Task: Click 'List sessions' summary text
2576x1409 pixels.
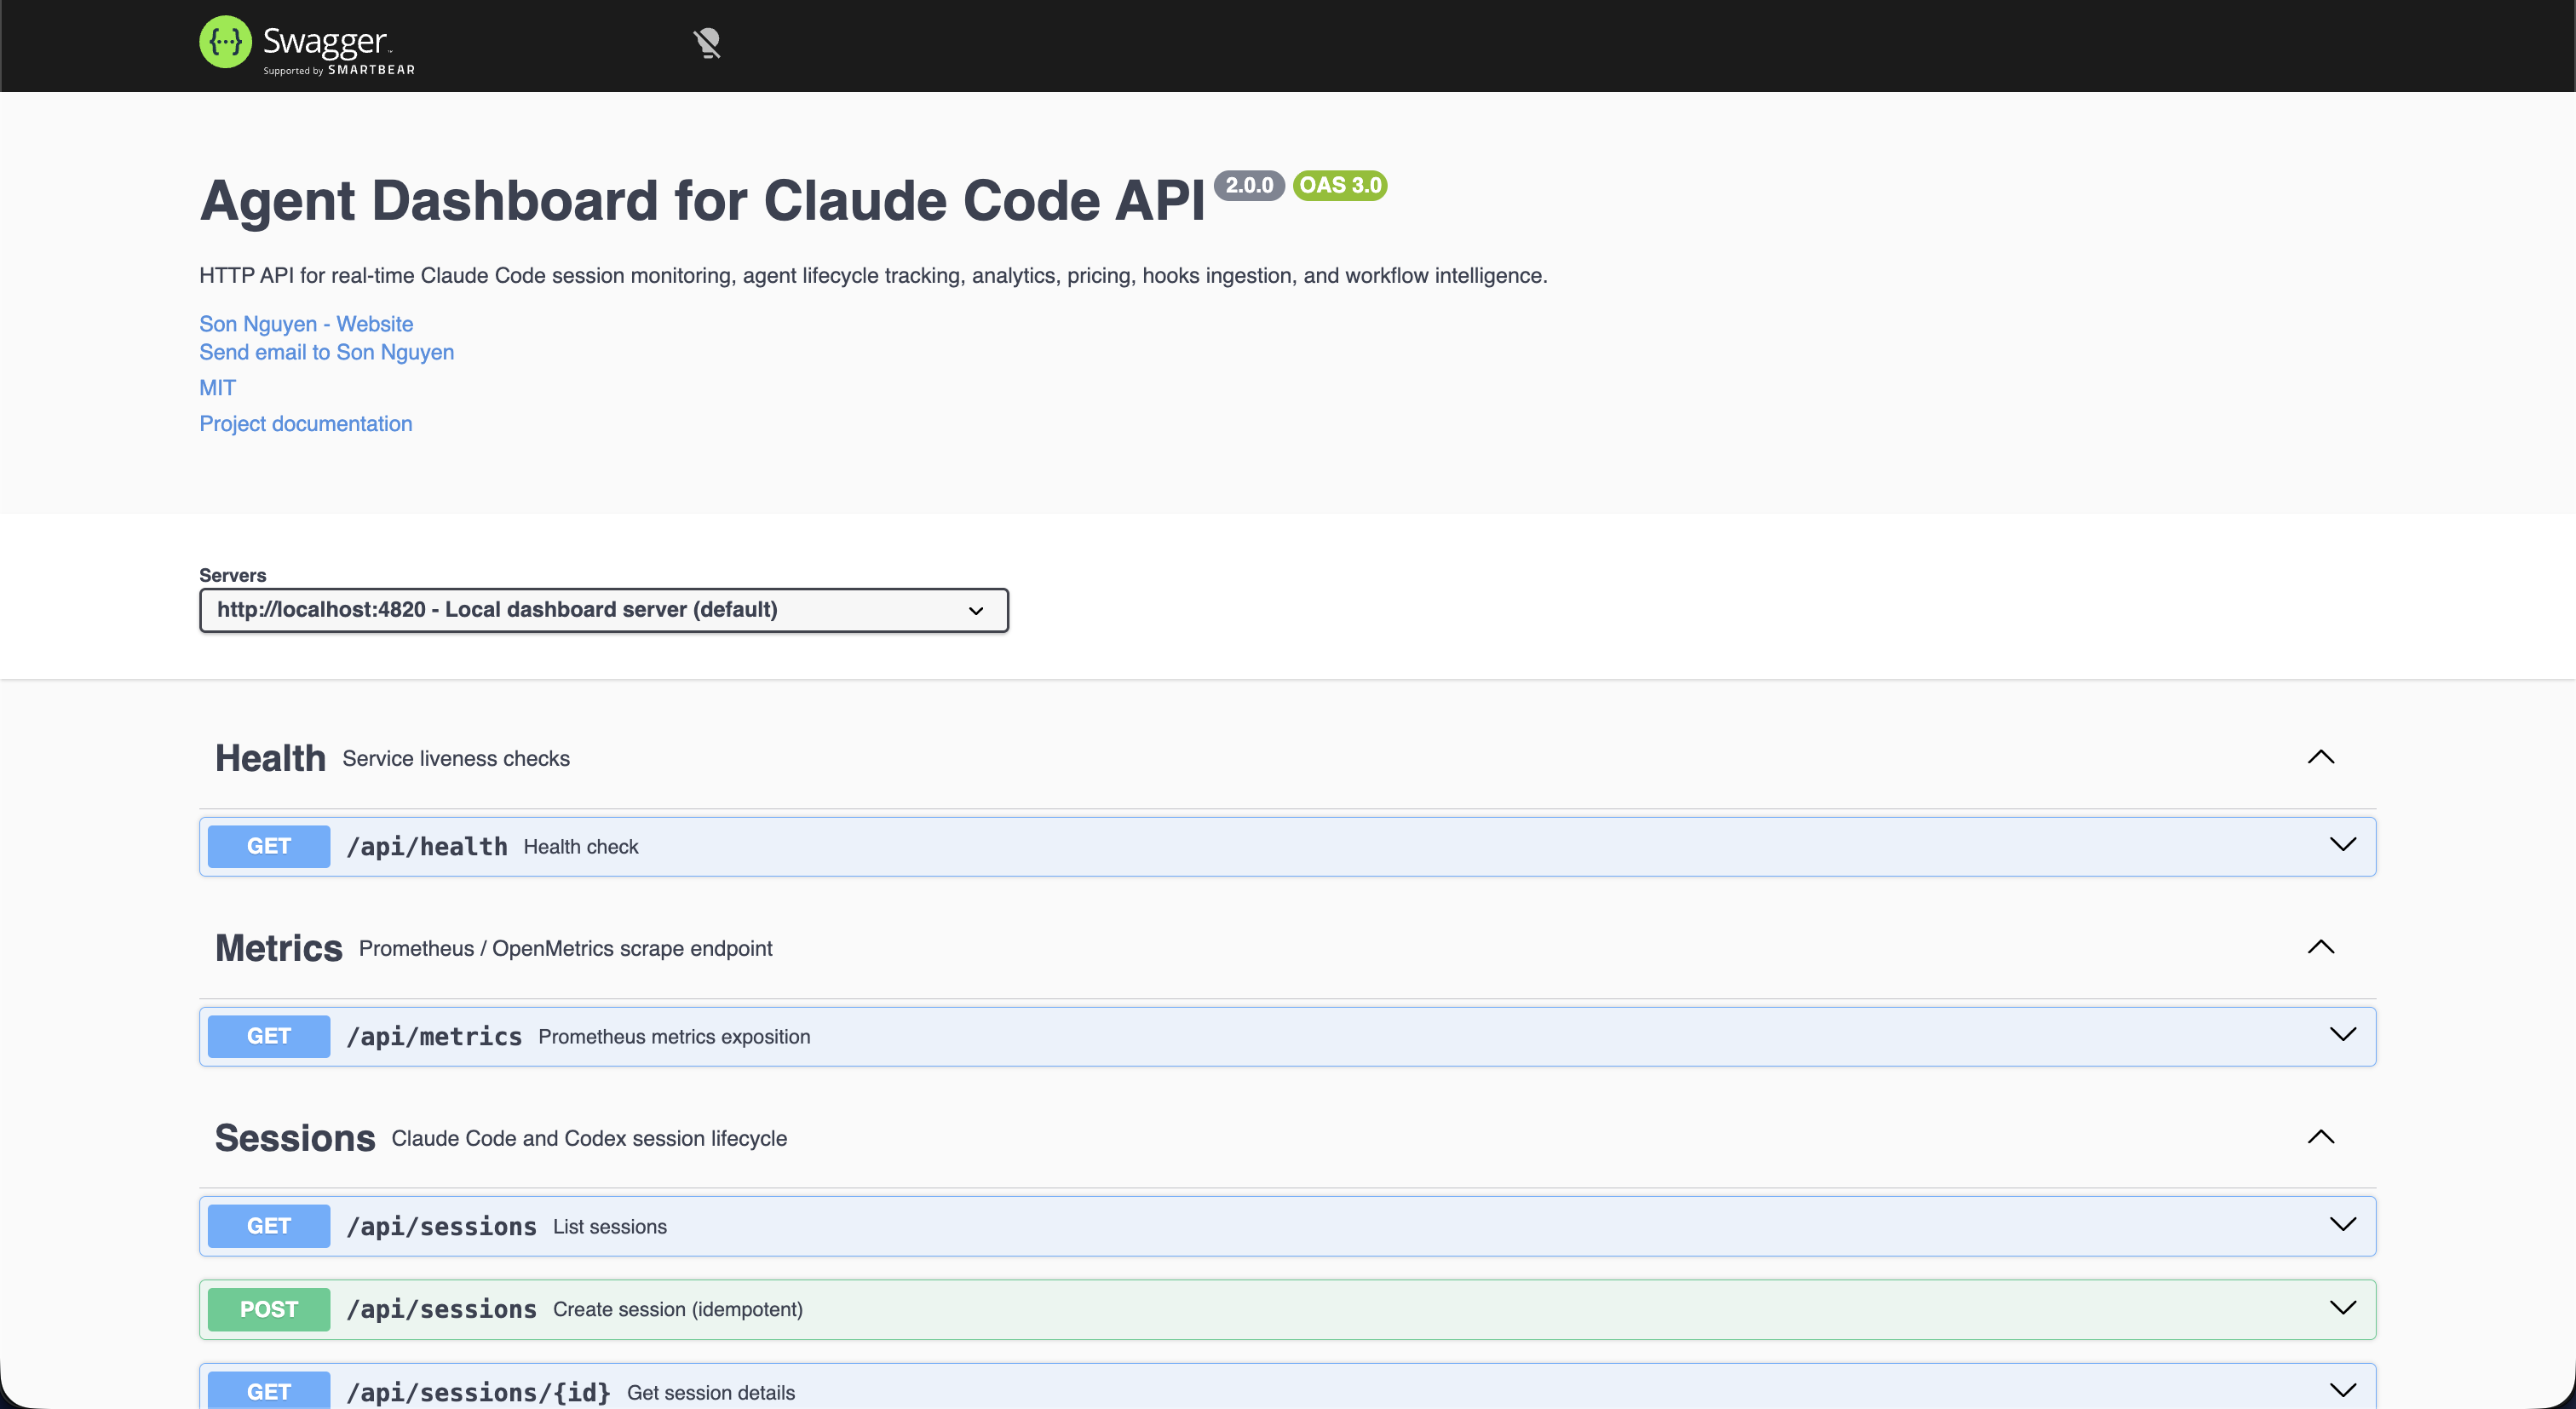Action: 610,1227
